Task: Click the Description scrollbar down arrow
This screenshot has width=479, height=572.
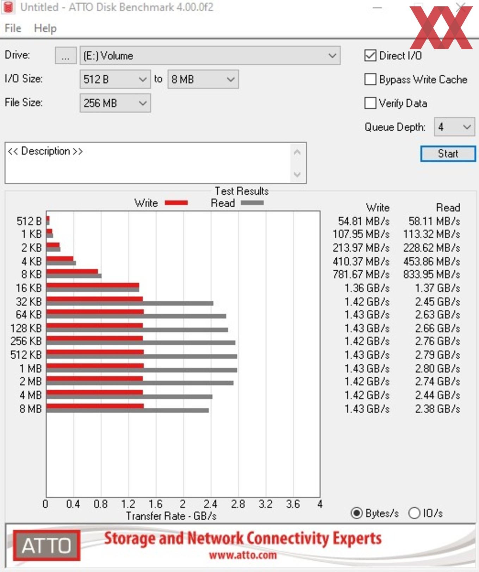Action: tap(297, 174)
